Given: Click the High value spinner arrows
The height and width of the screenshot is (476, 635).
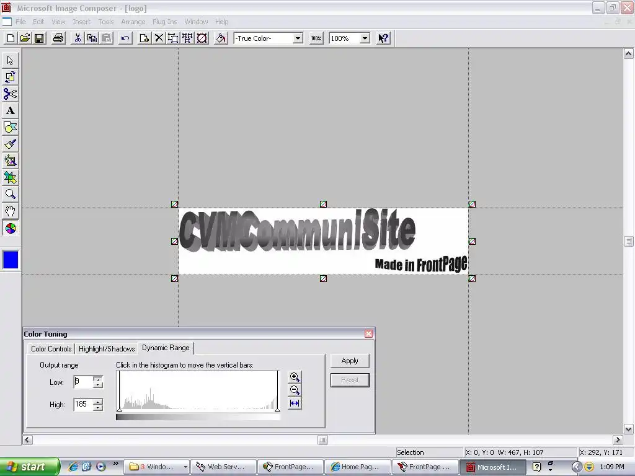Looking at the screenshot, I should [x=98, y=404].
